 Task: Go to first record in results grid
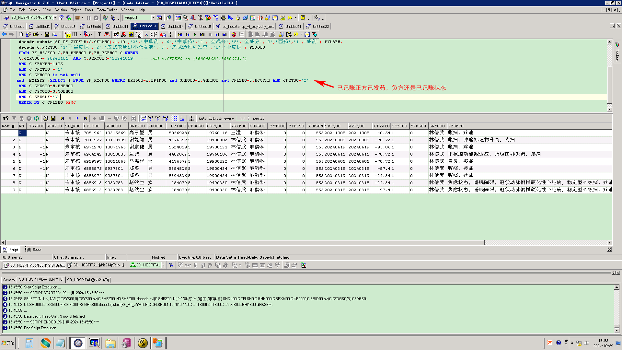tap(63, 118)
